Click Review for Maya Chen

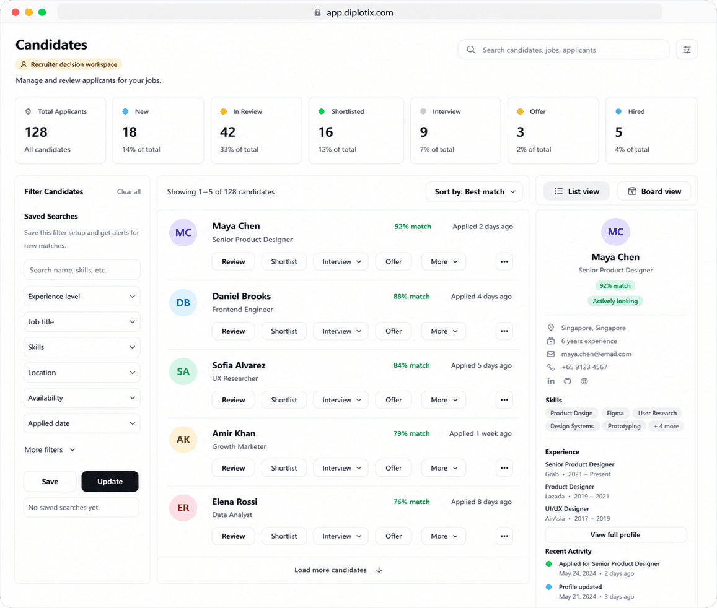click(x=233, y=262)
